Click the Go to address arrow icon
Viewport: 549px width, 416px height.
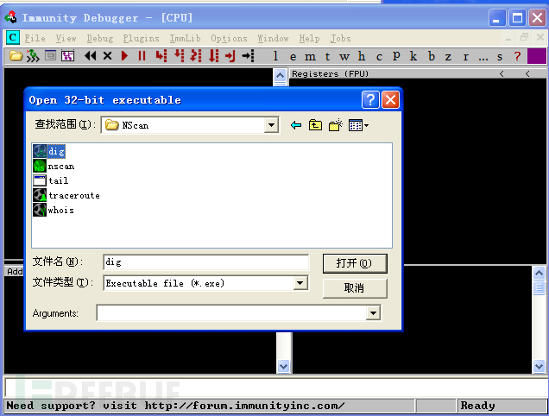tap(248, 56)
